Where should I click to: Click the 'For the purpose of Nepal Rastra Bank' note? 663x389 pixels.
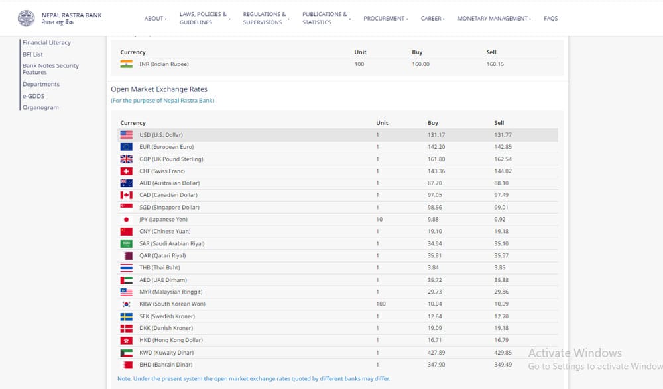click(162, 101)
